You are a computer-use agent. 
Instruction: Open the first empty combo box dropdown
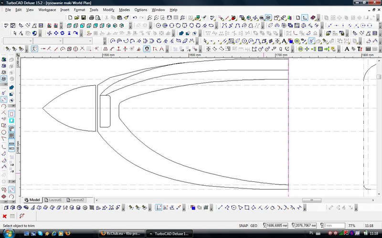31,41
